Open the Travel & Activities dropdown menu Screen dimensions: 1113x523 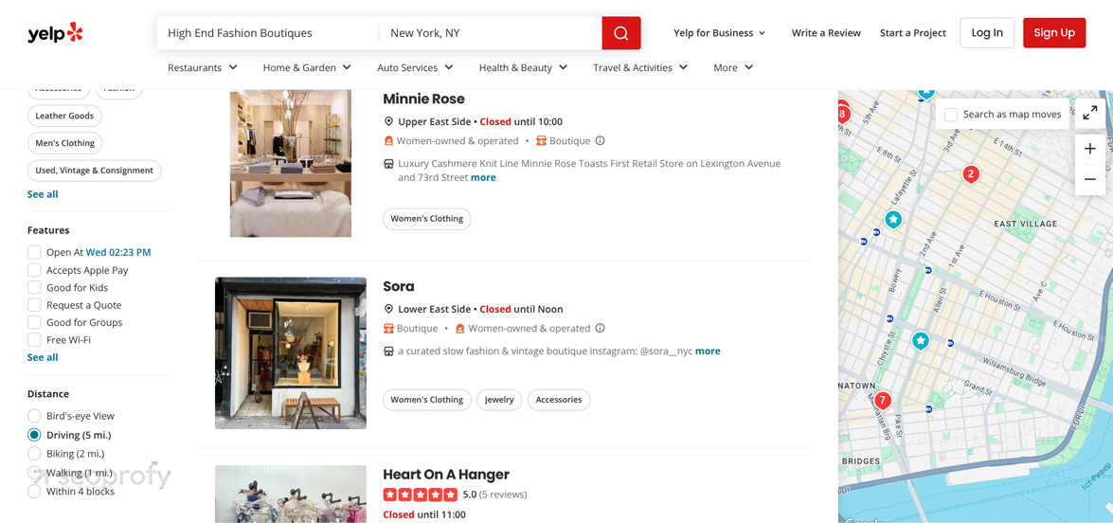[640, 67]
